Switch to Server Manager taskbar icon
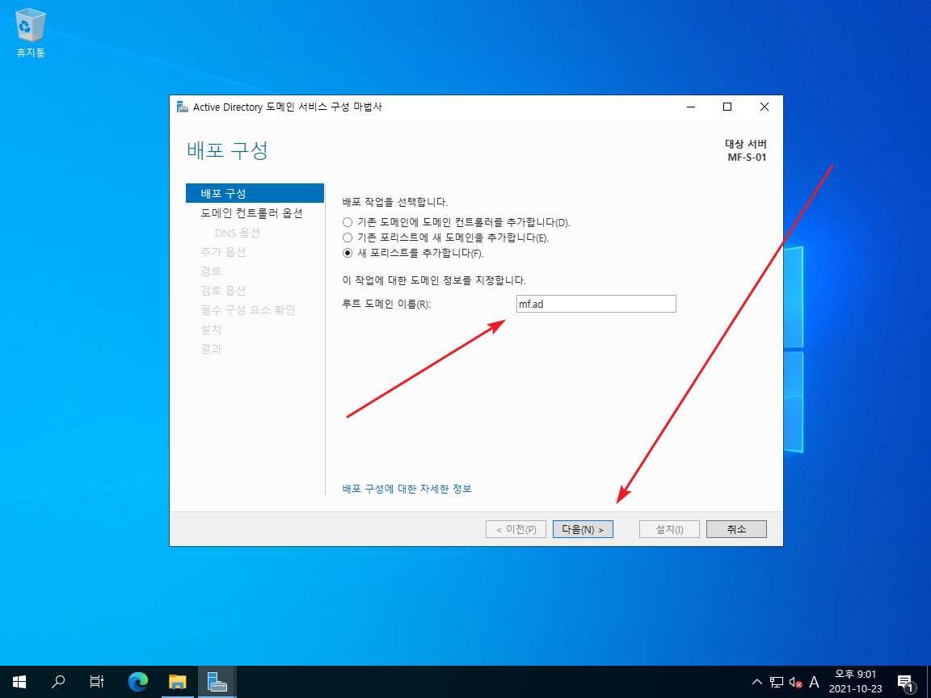This screenshot has width=931, height=698. (217, 682)
